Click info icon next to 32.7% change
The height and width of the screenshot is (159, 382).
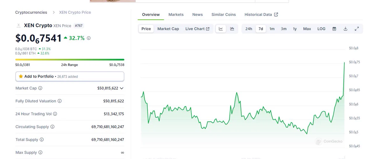click(88, 38)
